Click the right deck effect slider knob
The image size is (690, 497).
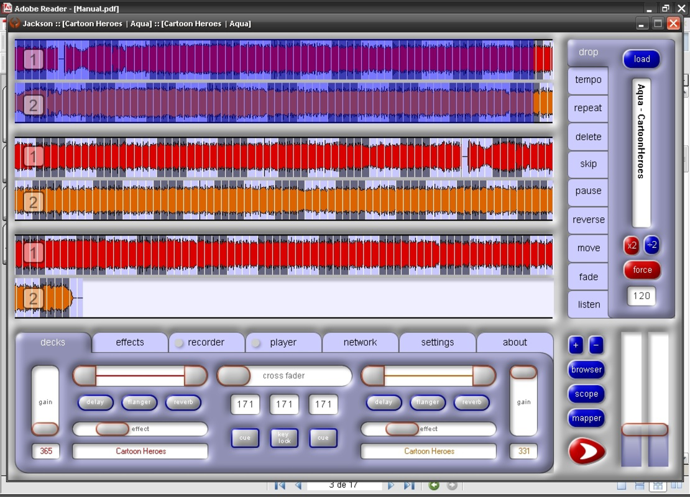402,429
